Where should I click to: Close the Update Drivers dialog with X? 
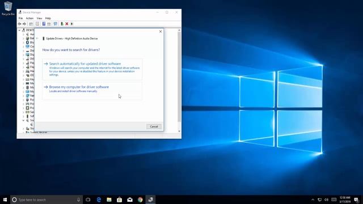tap(161, 31)
